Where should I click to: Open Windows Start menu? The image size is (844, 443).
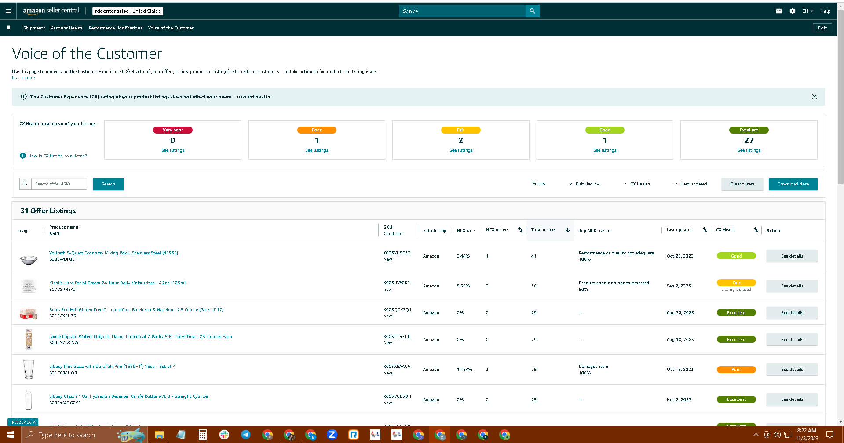coord(11,435)
